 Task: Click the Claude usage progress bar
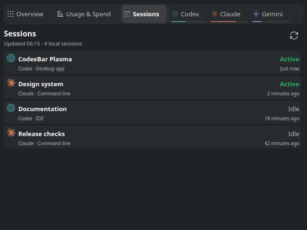coord(229,22)
